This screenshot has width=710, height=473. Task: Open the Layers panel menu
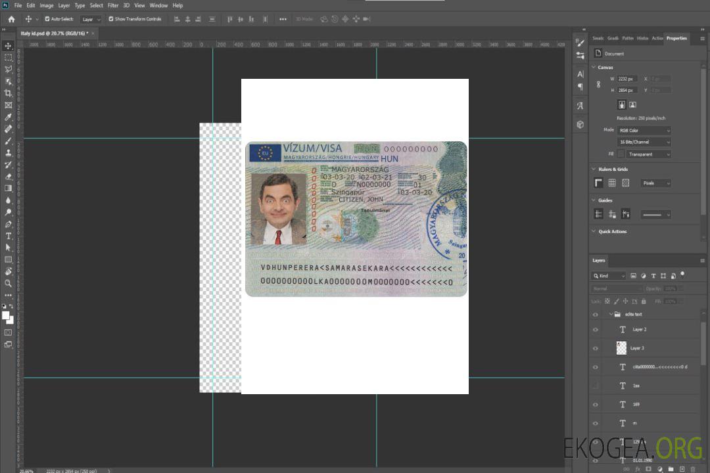click(702, 261)
